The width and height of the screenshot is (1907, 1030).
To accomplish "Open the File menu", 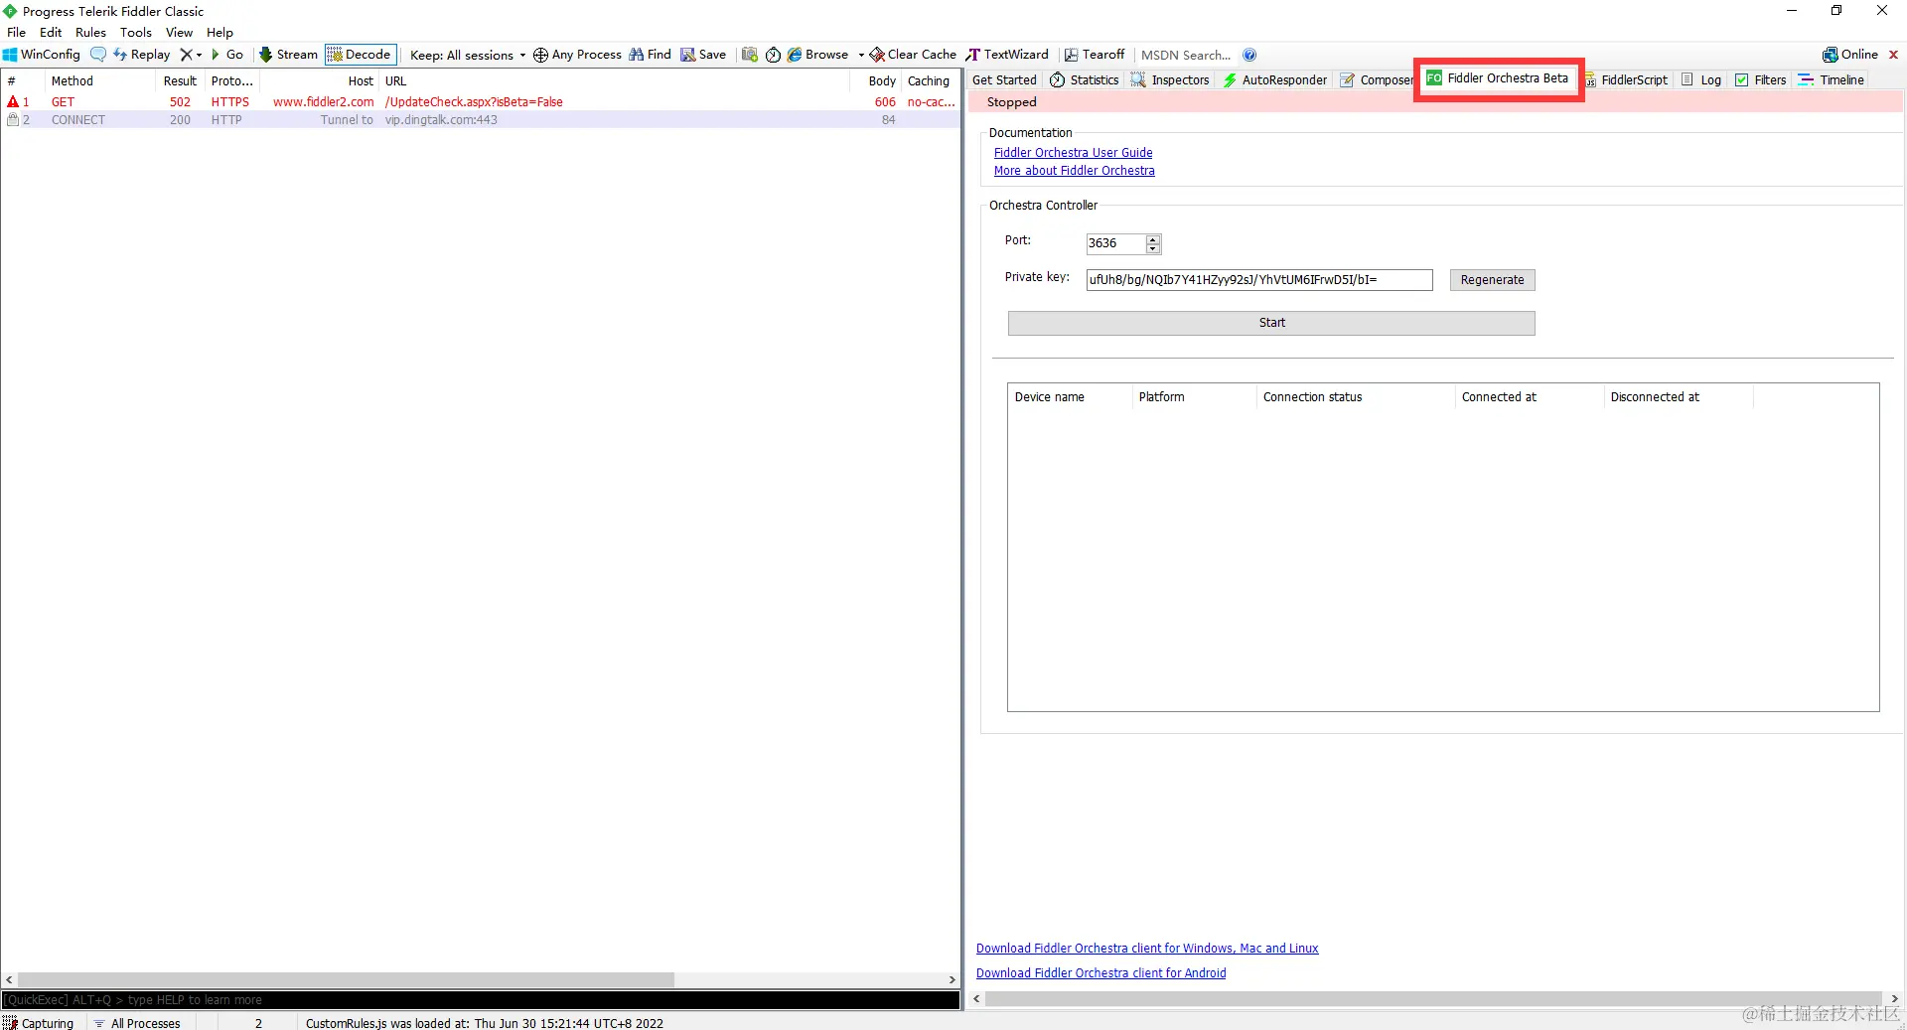I will [17, 32].
